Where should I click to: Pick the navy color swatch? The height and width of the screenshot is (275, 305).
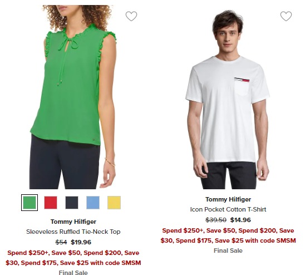[x=72, y=203]
